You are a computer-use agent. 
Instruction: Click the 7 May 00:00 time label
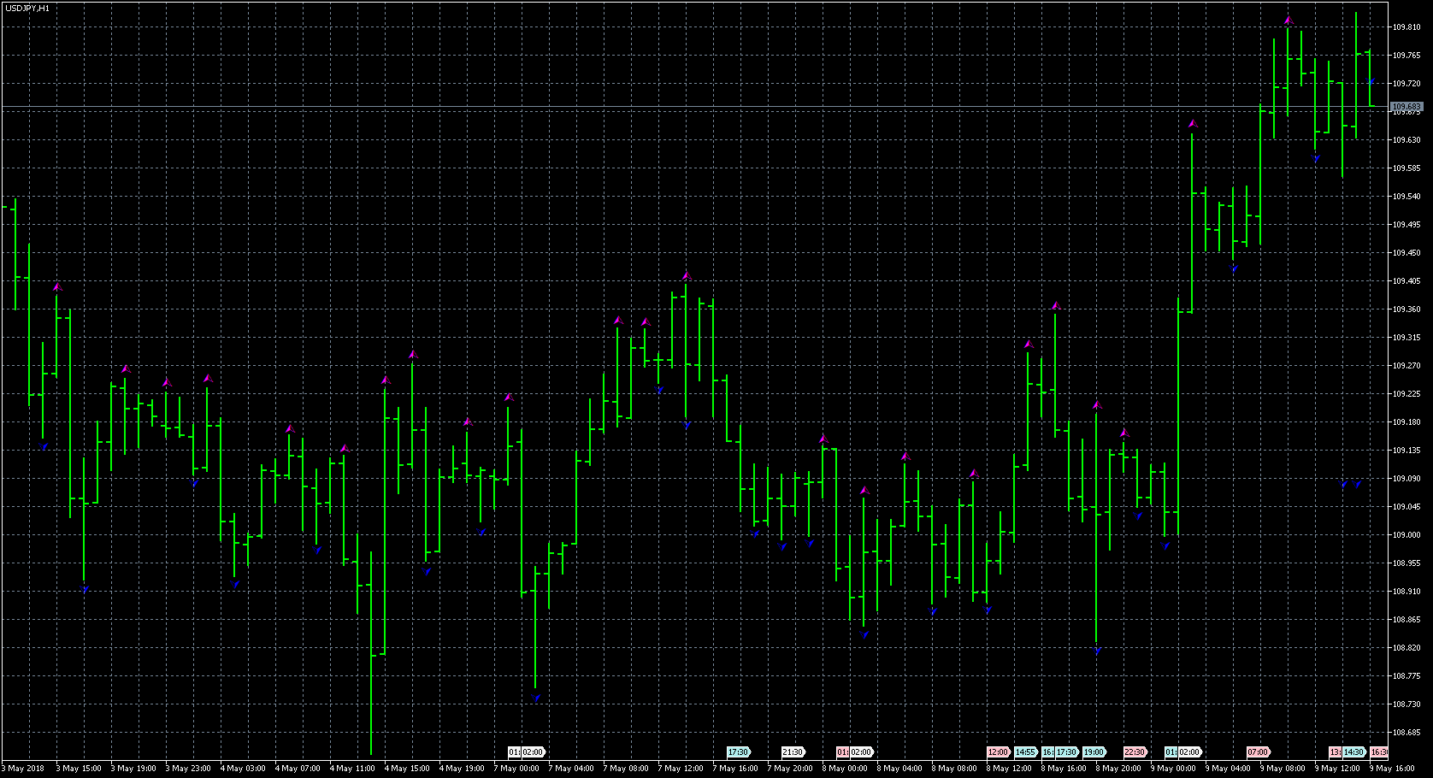(x=516, y=769)
